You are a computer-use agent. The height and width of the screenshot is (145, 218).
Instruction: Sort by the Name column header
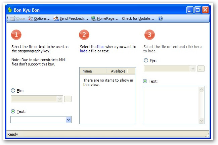(93, 71)
